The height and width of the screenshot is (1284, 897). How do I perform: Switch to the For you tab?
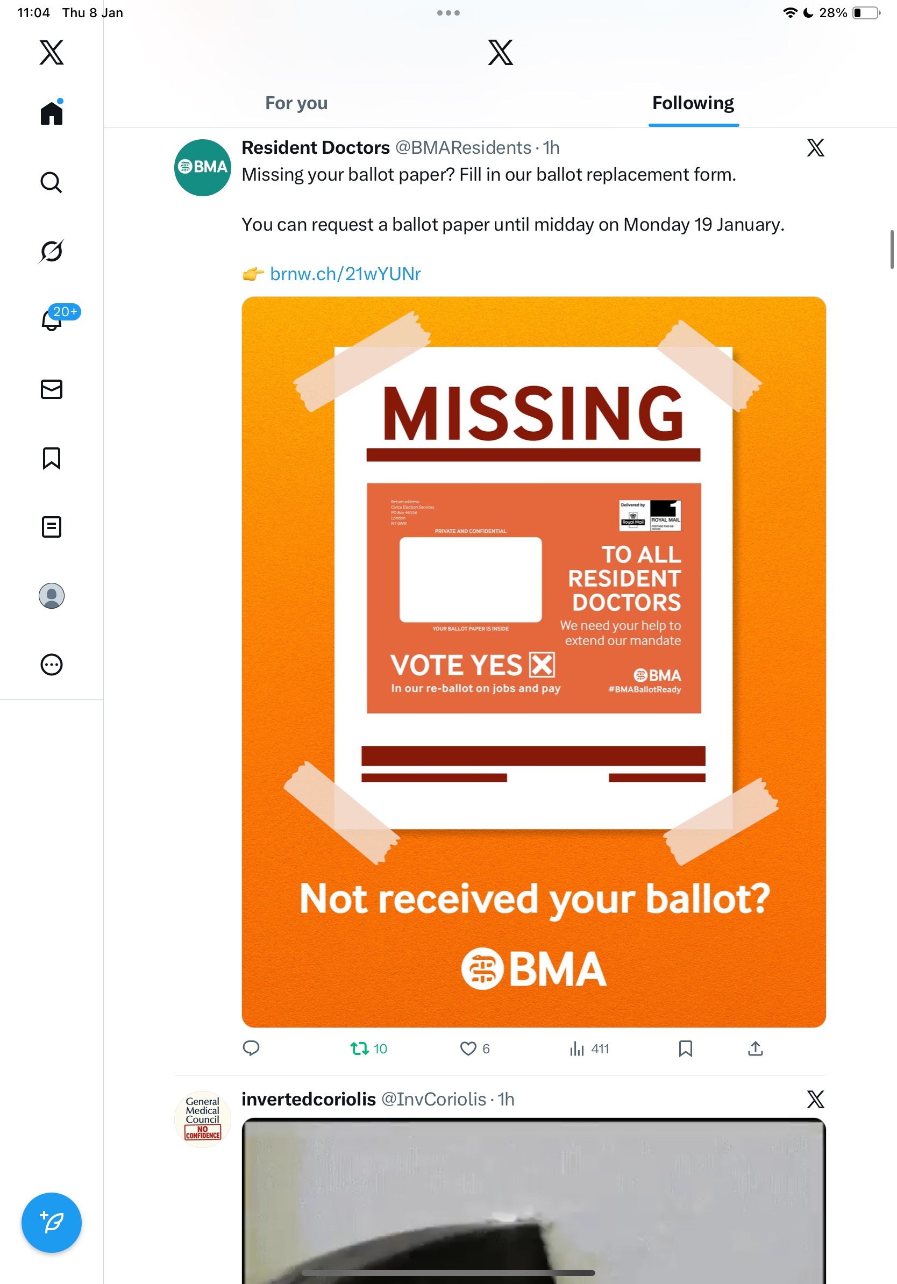296,103
